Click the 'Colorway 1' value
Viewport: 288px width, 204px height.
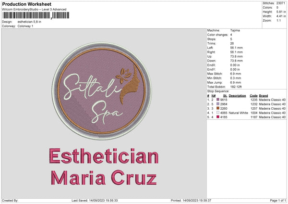pos(25,26)
